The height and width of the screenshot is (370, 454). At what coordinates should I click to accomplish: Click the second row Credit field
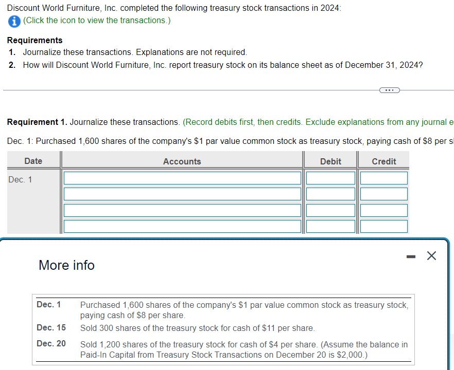[384, 194]
